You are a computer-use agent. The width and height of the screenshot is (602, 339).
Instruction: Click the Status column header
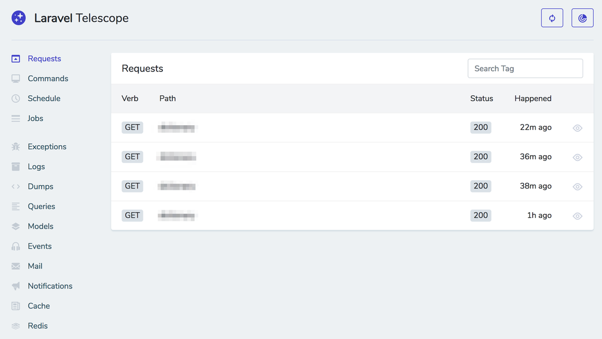click(x=481, y=99)
